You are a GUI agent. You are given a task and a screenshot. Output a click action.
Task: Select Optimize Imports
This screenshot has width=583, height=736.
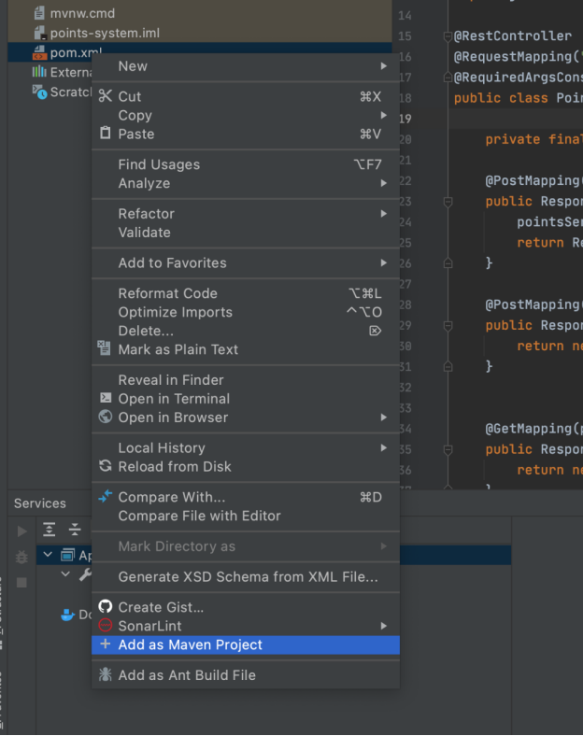[246, 312]
